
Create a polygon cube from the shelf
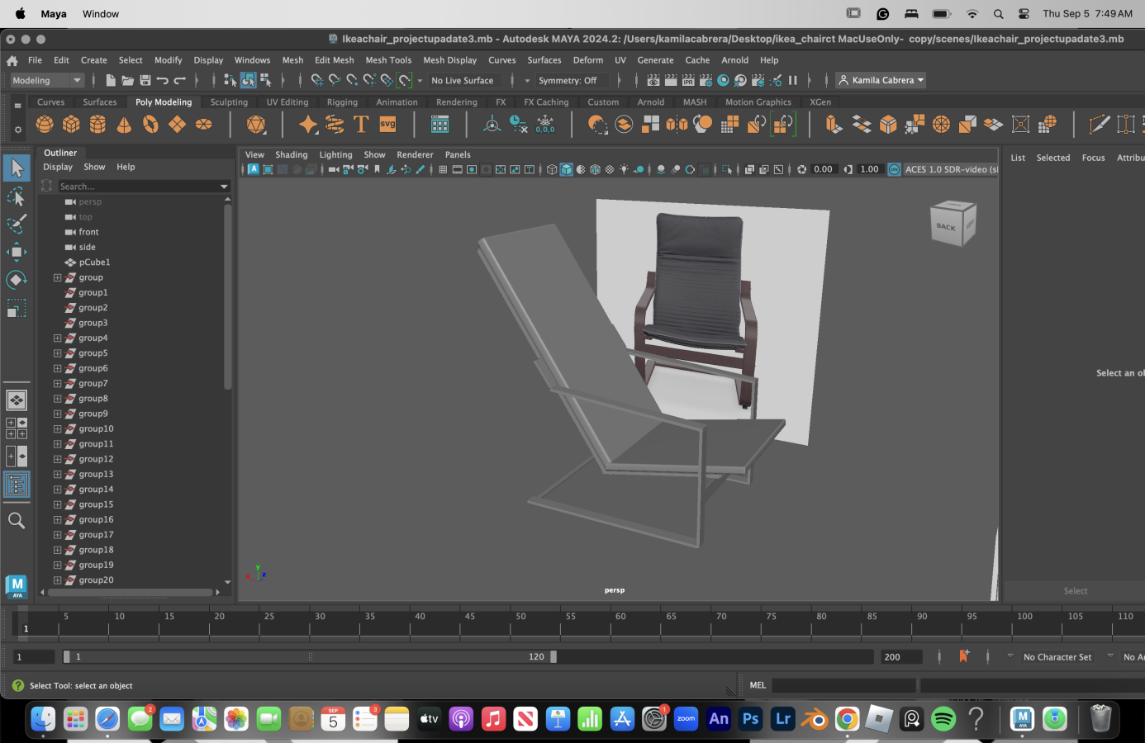tap(71, 125)
